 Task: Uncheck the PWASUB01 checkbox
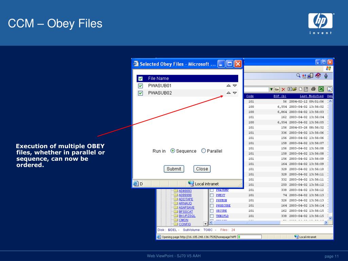point(140,86)
